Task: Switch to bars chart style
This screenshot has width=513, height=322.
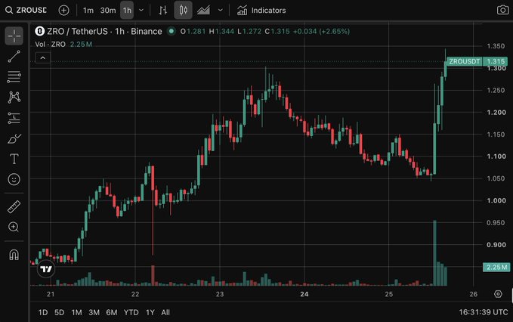Action: pyautogui.click(x=163, y=10)
